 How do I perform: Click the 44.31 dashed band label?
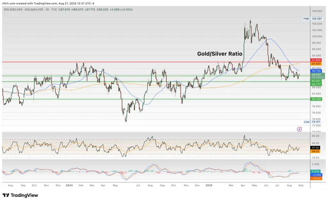coord(315,151)
